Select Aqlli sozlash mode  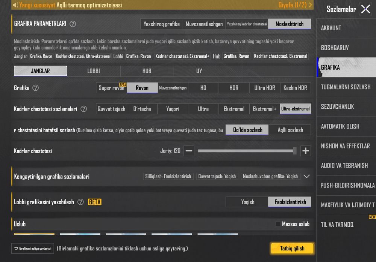point(290,130)
